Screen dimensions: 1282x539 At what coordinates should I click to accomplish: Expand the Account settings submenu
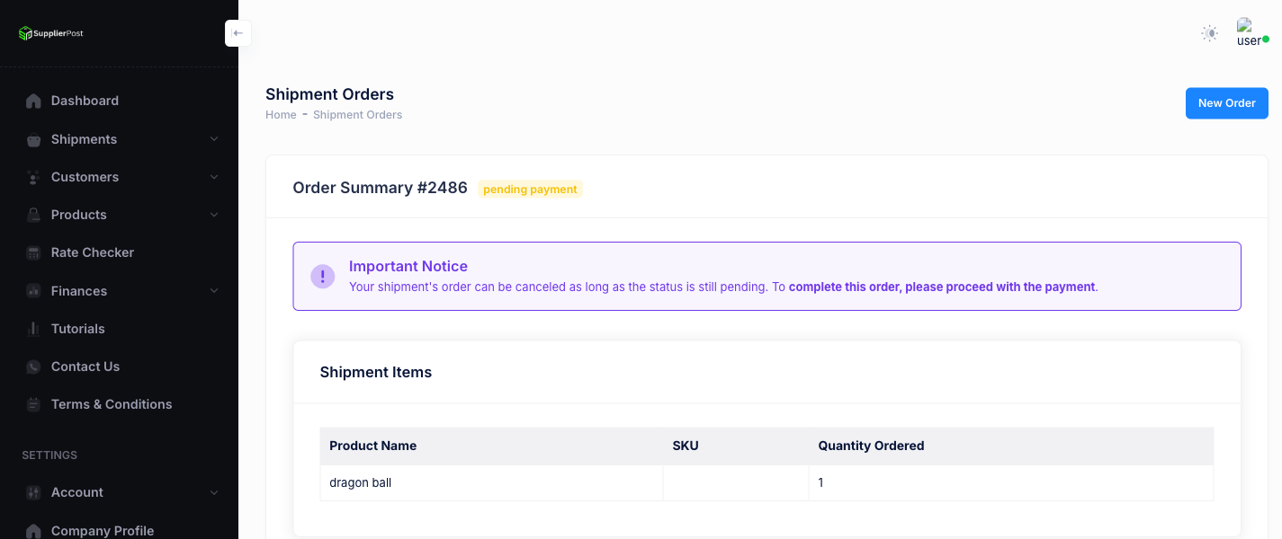coord(214,492)
